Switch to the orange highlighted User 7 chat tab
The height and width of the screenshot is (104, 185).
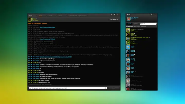43,16
